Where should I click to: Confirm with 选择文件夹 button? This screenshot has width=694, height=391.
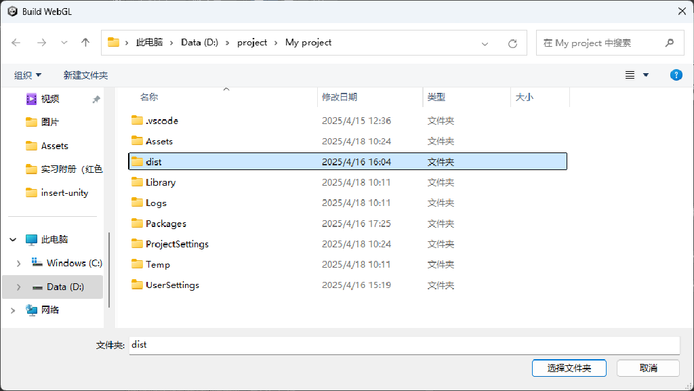(569, 368)
